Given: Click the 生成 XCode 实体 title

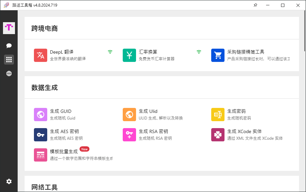Looking at the screenshot, I should point(244,131).
